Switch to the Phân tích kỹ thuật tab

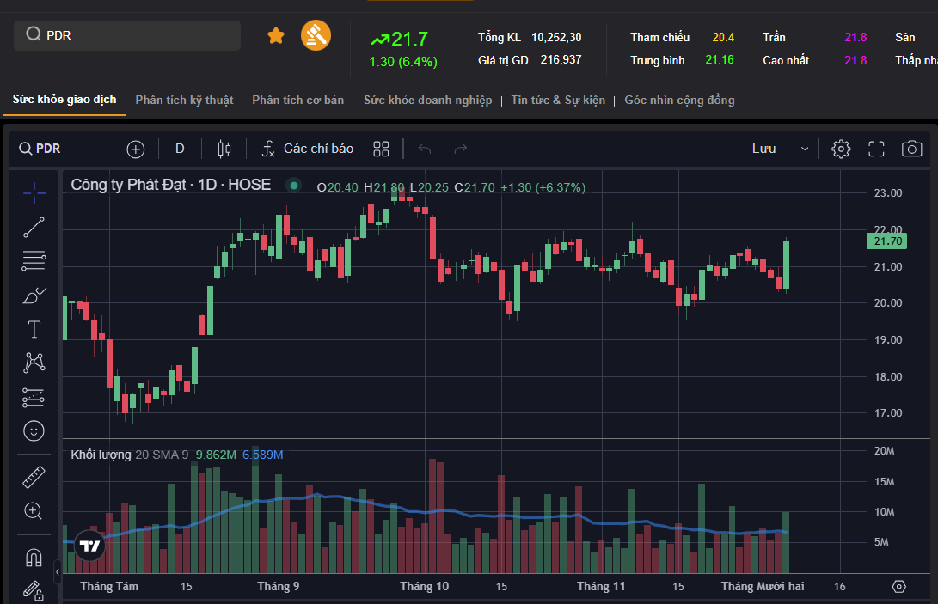pyautogui.click(x=184, y=101)
